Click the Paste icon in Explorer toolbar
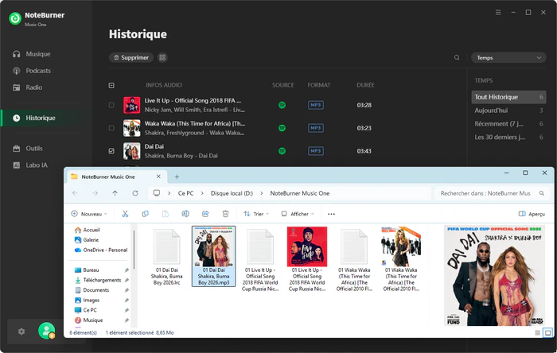 tap(166, 214)
